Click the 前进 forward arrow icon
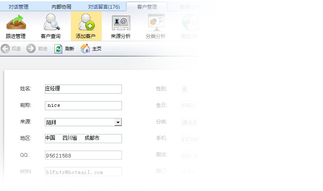Viewport: 323px width, 191px height. pyautogui.click(x=31, y=49)
